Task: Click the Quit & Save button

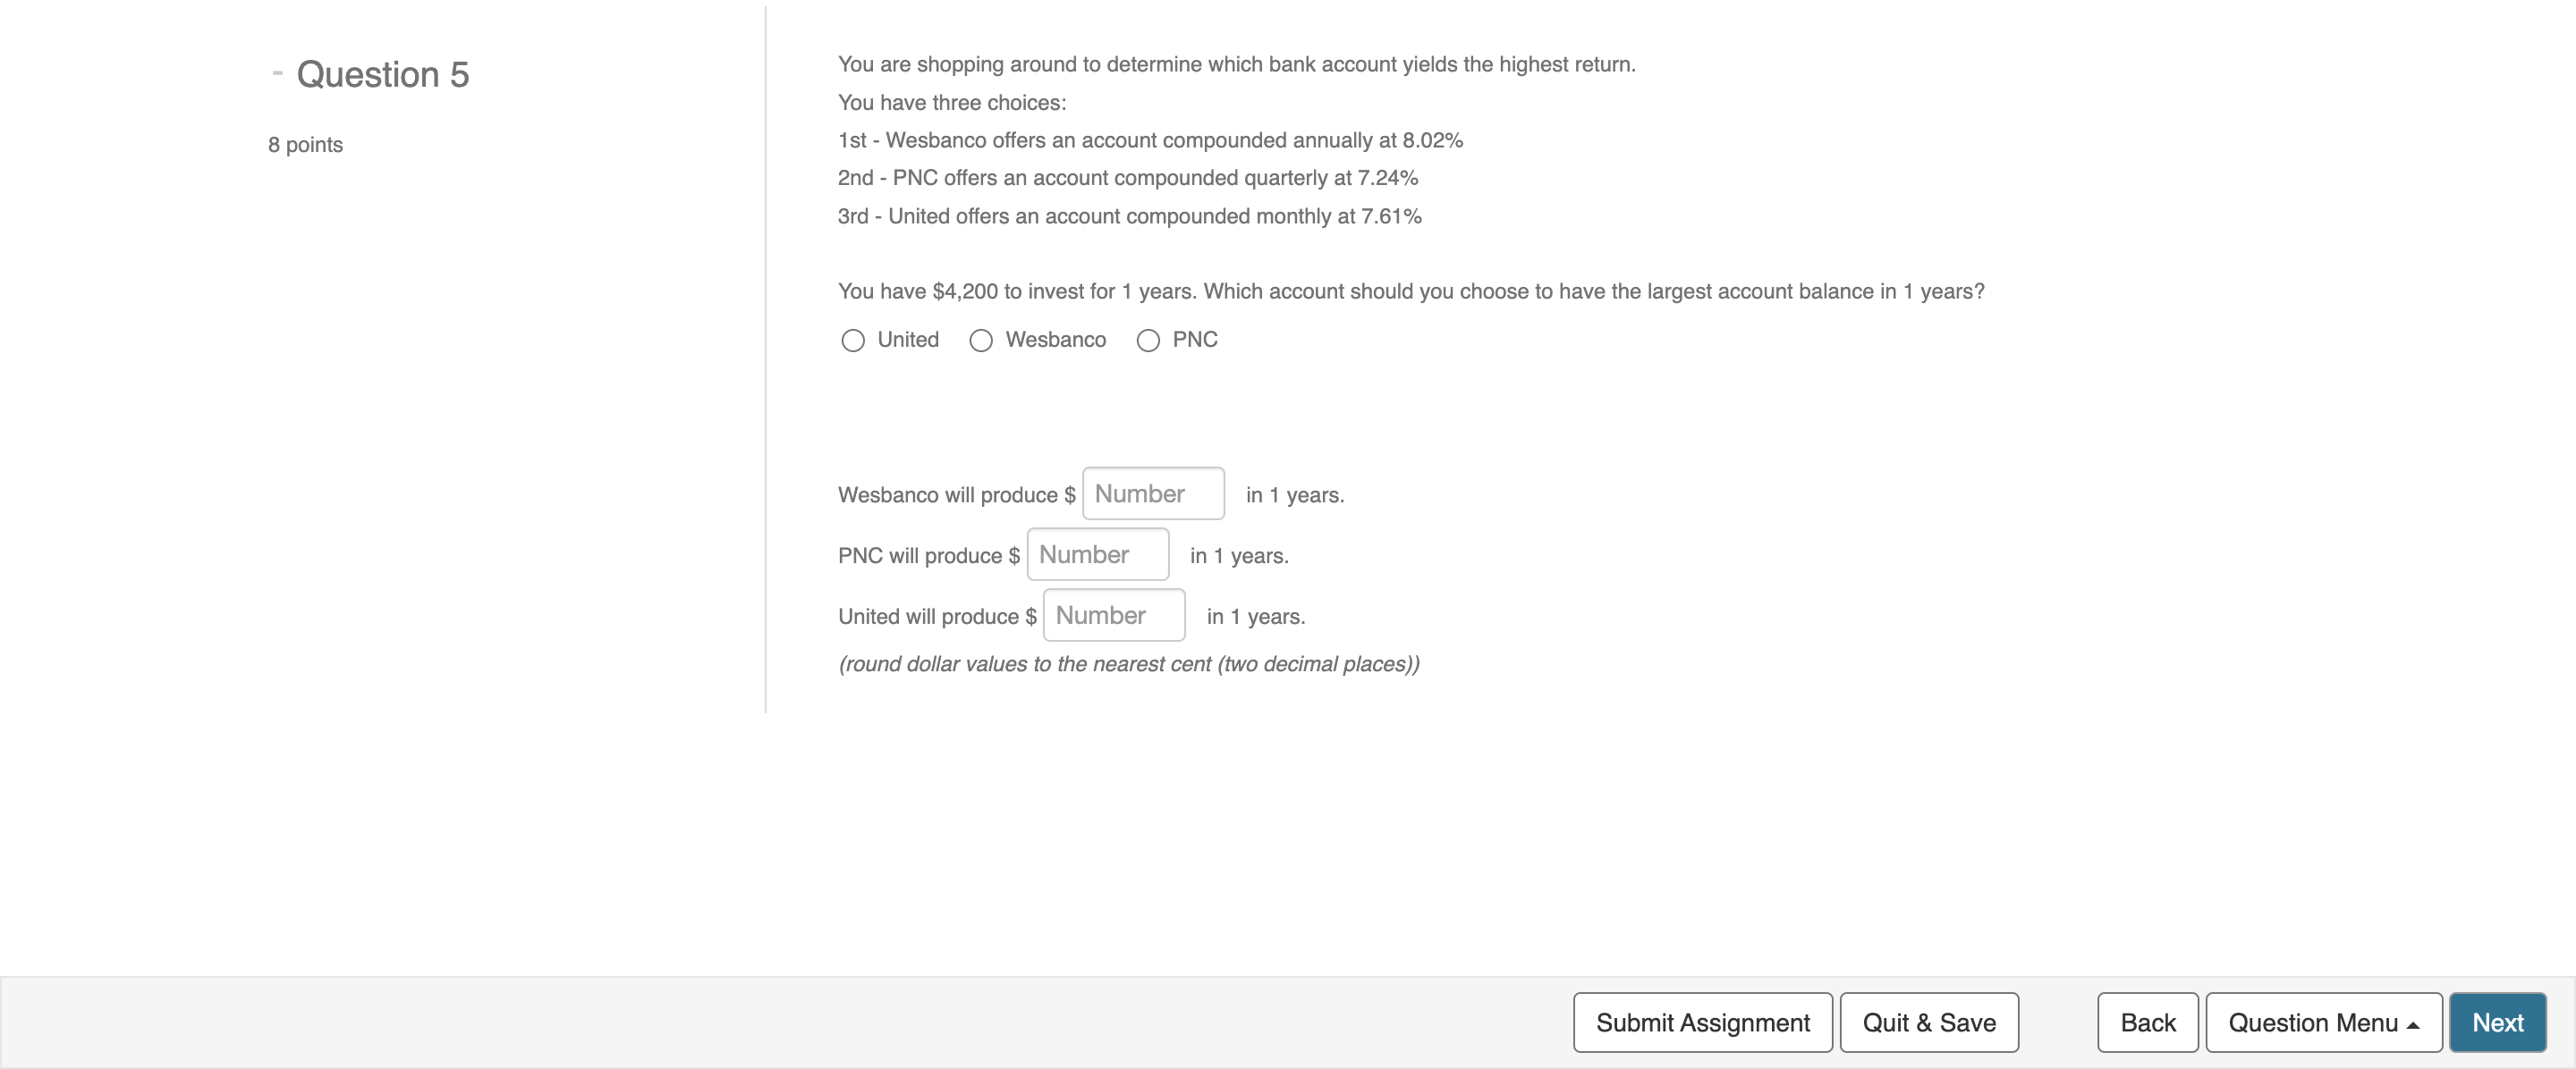Action: [1929, 1022]
